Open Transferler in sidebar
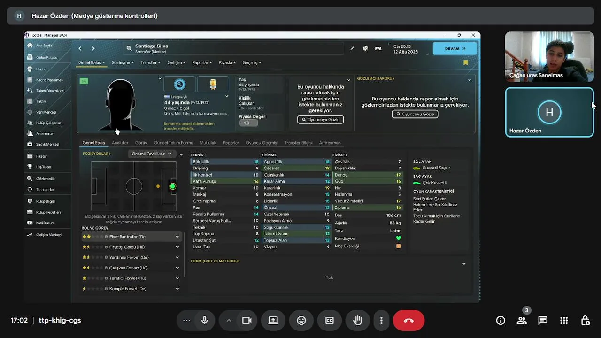 click(x=45, y=190)
